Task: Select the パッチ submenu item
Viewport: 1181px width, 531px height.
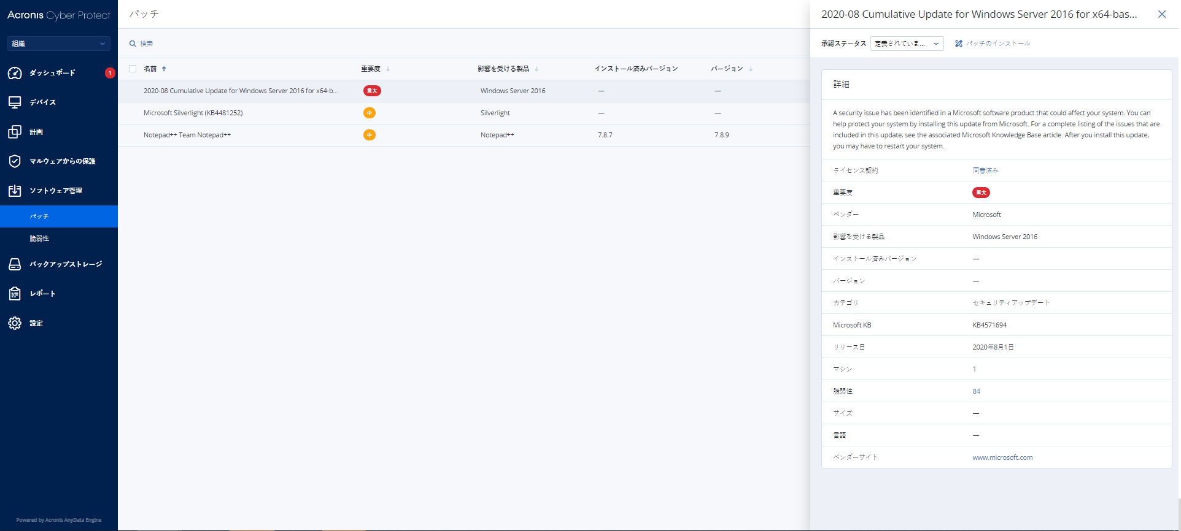Action: 39,216
